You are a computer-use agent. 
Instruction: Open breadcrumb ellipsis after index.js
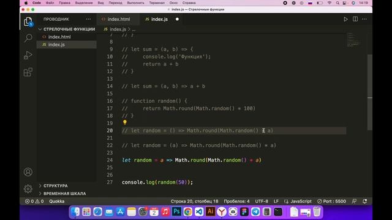[134, 29]
